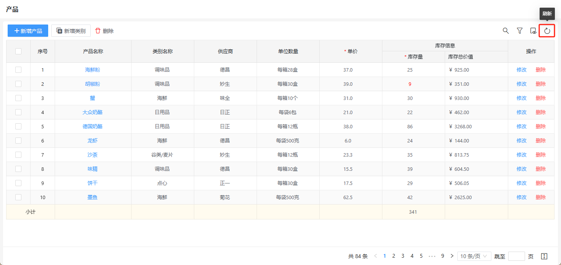Open the filter funnel icon
561x265 pixels.
tap(519, 31)
